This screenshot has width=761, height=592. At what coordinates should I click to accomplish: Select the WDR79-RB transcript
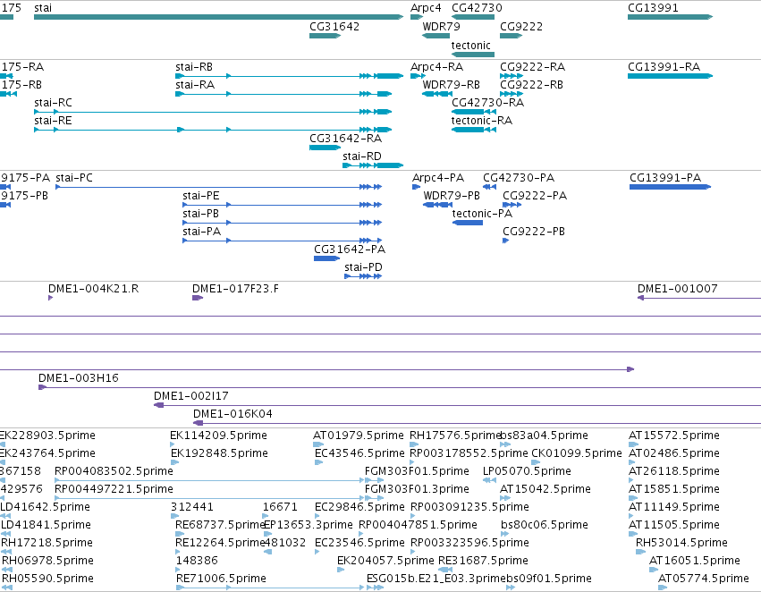coord(437,94)
